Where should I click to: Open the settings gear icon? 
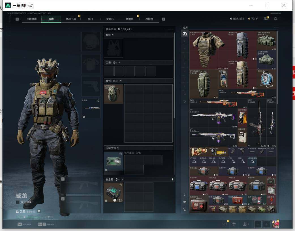276,19
